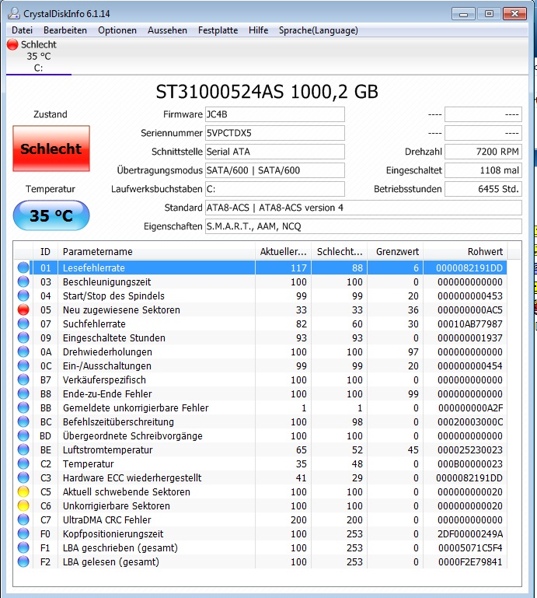Click raw value 2DF00000249A
537x598 pixels.
[x=470, y=533]
